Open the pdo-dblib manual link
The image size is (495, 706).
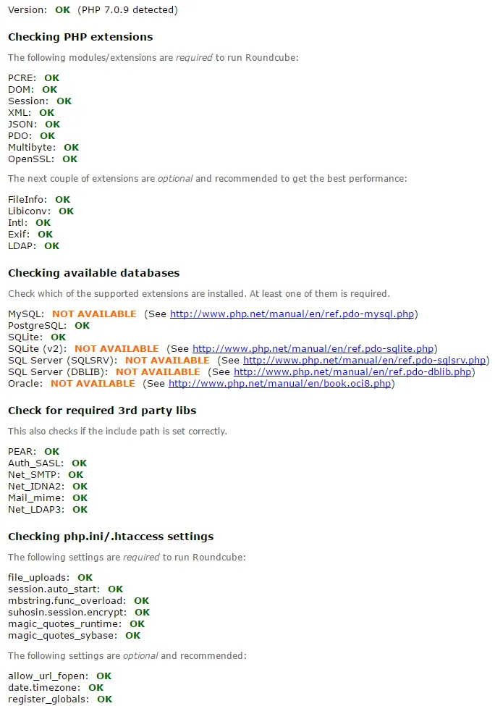[352, 372]
